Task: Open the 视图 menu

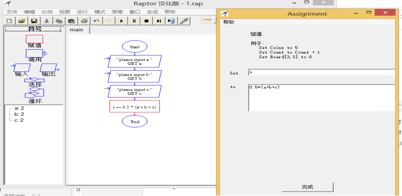Action: tap(64, 12)
